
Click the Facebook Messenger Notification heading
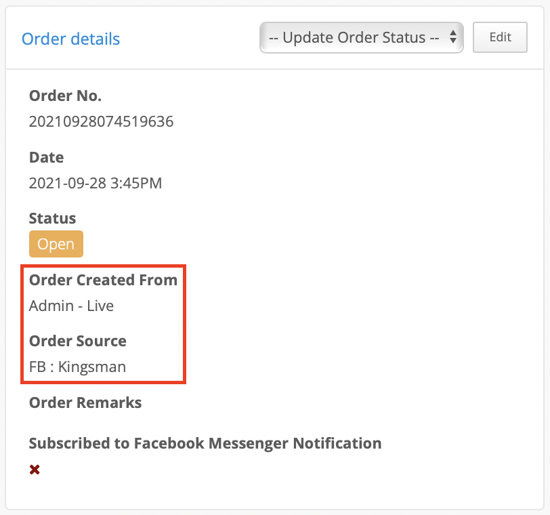[205, 443]
